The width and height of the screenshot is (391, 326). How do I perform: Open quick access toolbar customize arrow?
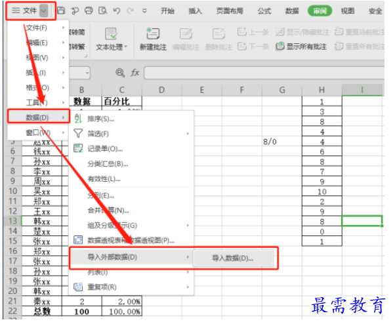[144, 11]
